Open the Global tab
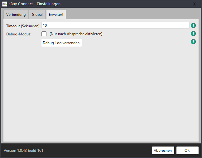The width and height of the screenshot is (202, 158). (37, 15)
